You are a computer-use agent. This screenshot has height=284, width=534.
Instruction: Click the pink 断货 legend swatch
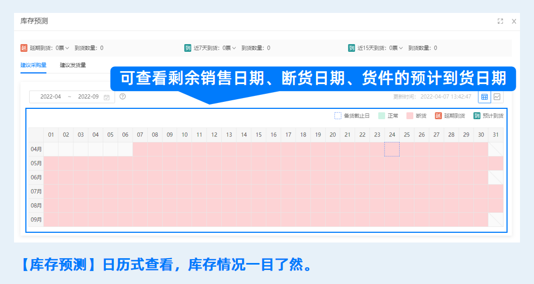click(410, 116)
